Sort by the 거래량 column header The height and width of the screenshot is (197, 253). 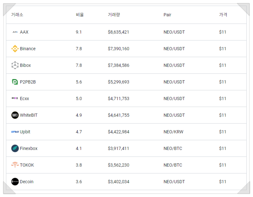pyautogui.click(x=114, y=15)
